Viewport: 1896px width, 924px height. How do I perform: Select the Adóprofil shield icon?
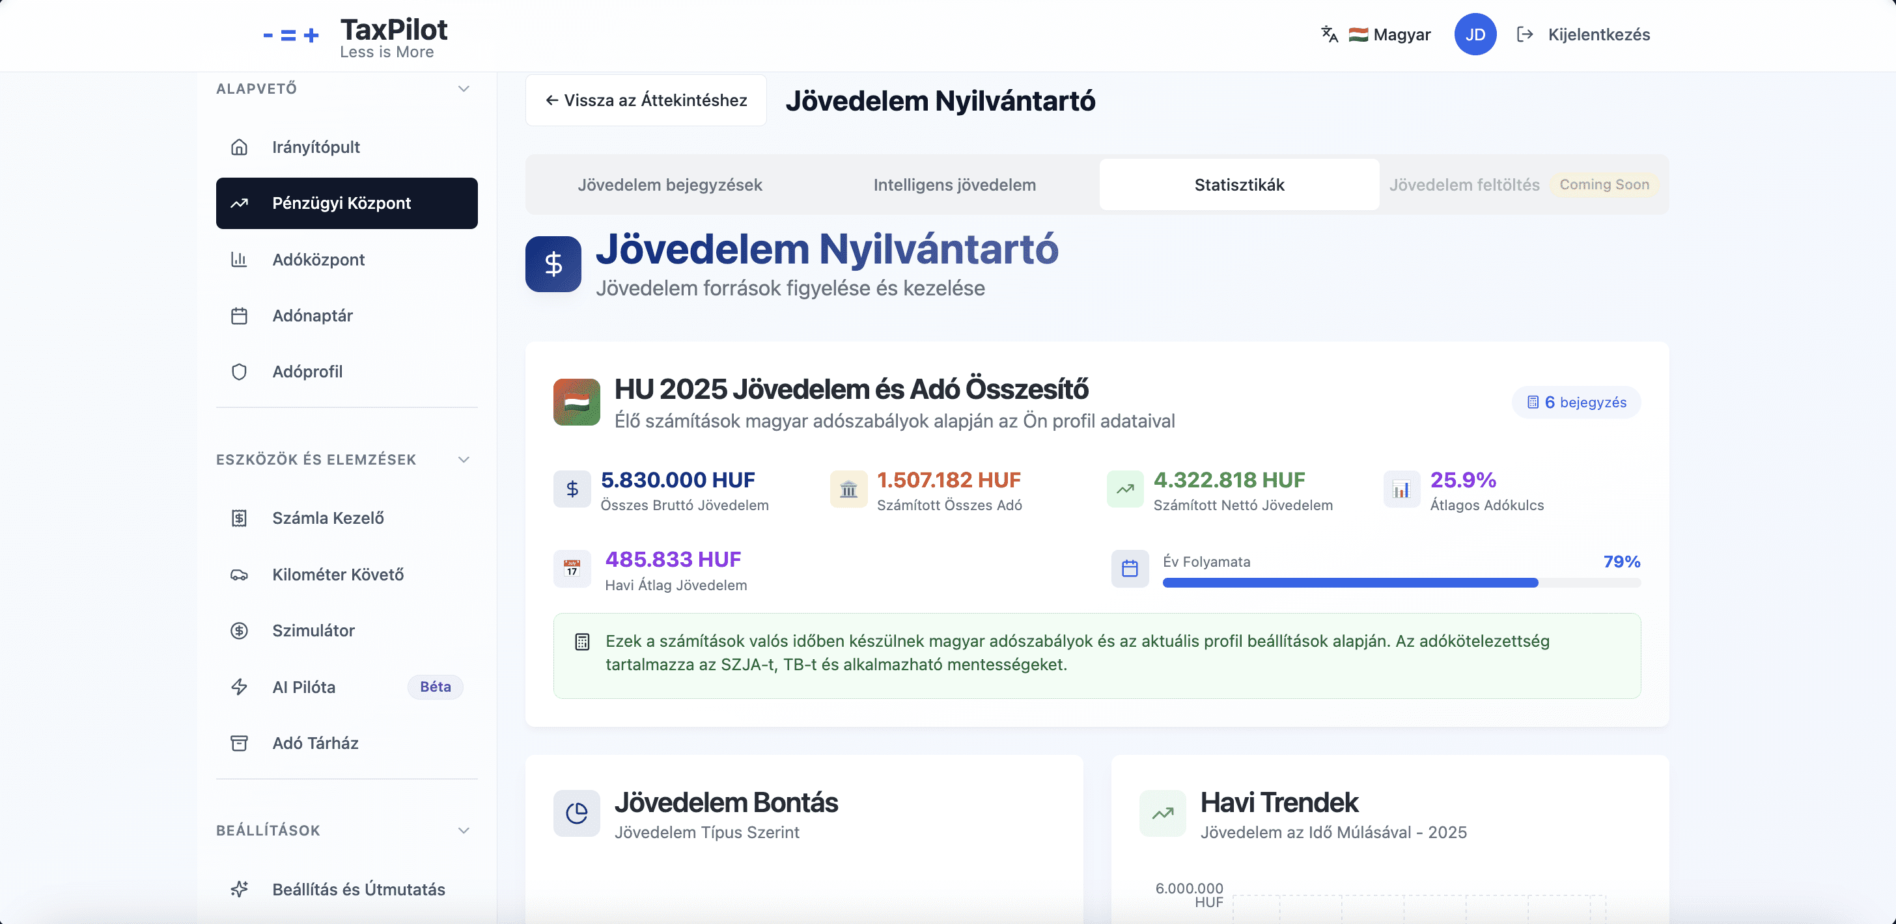(239, 372)
